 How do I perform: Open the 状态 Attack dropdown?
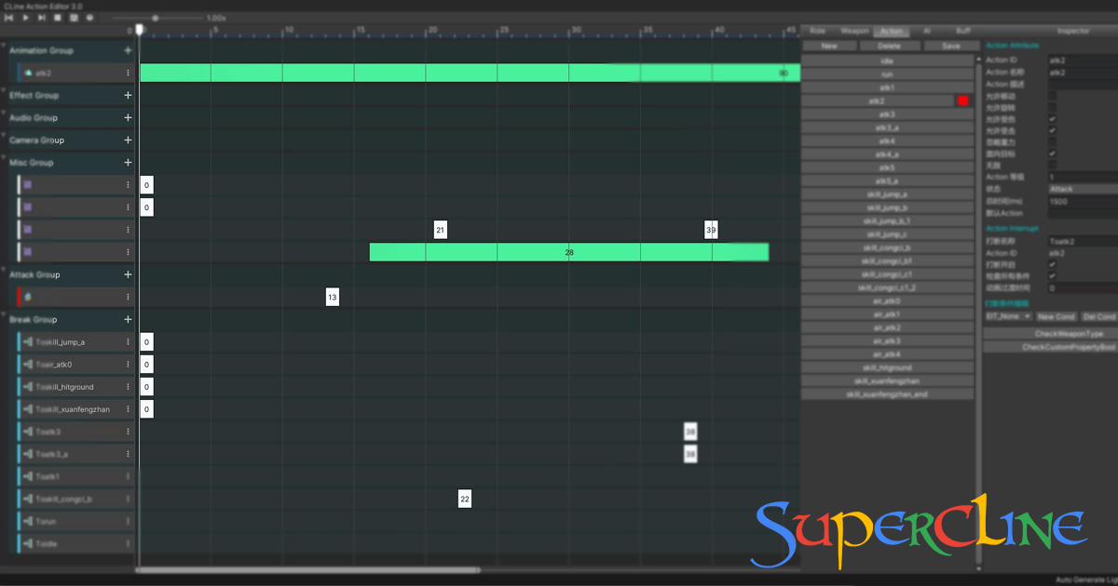pyautogui.click(x=1082, y=189)
